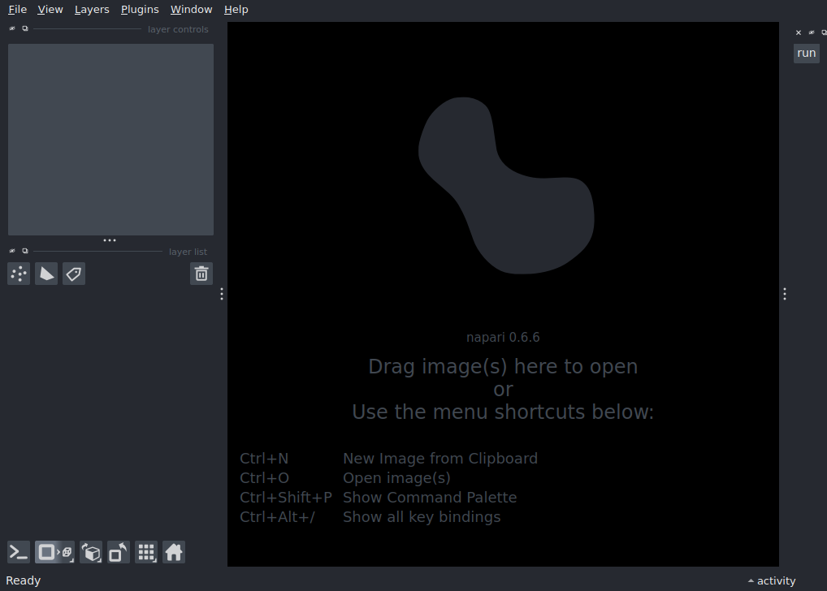This screenshot has width=827, height=591.
Task: Click the ellipsis handle between layer panels
Action: (110, 239)
